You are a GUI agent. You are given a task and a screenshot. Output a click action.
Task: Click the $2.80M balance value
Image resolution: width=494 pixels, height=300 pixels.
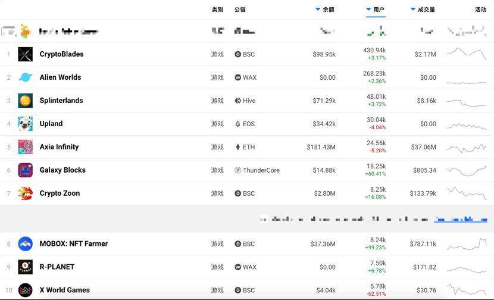coord(324,193)
